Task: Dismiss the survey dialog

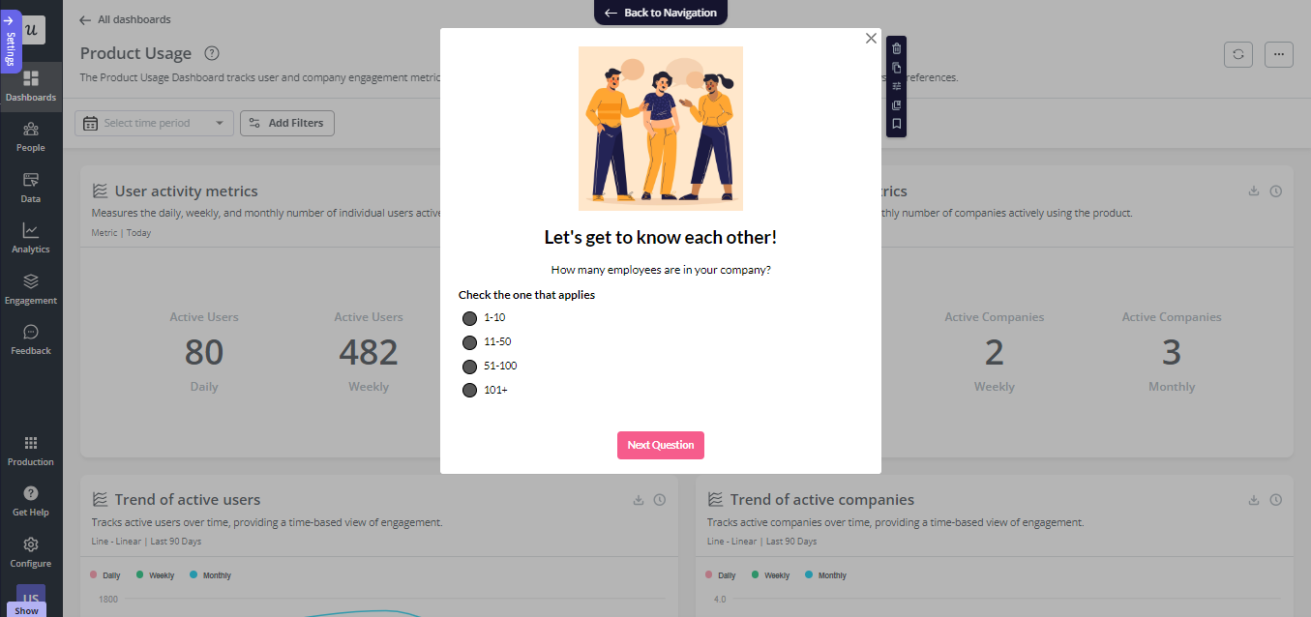Action: 870,38
